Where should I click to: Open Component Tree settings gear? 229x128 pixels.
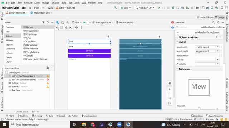pos(48,68)
